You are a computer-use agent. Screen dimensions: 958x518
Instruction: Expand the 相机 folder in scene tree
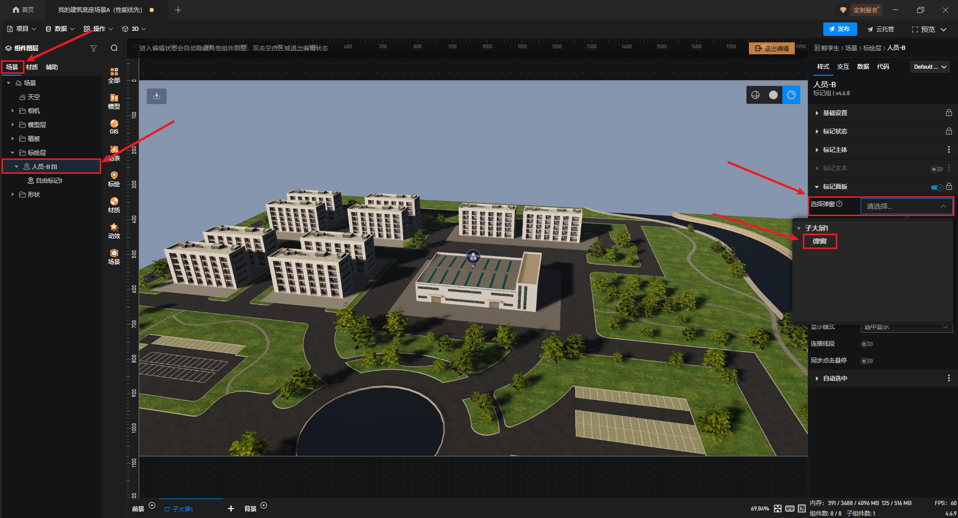[12, 111]
